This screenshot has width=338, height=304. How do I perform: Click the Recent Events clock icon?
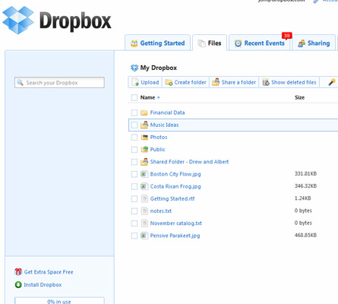[238, 43]
